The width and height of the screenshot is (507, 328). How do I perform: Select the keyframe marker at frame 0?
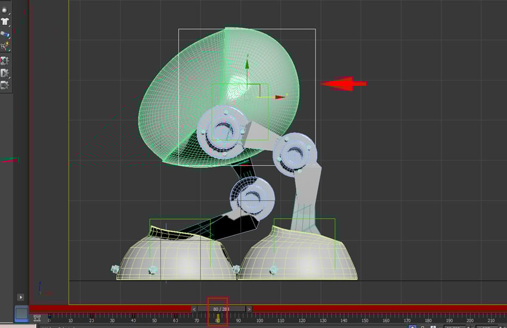pyautogui.click(x=50, y=316)
